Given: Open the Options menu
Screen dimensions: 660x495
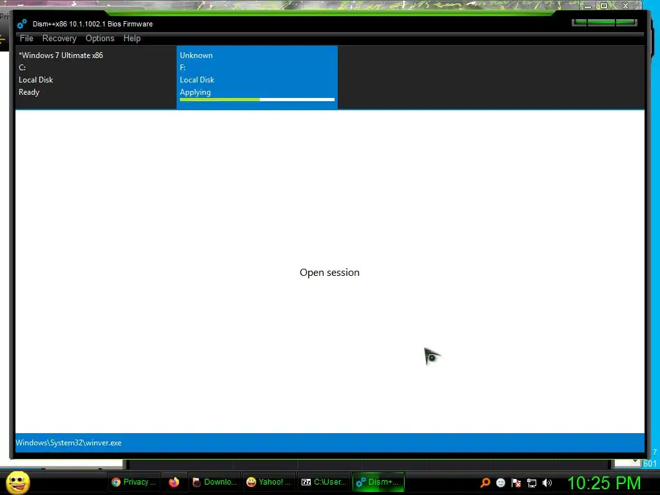Looking at the screenshot, I should (x=100, y=38).
